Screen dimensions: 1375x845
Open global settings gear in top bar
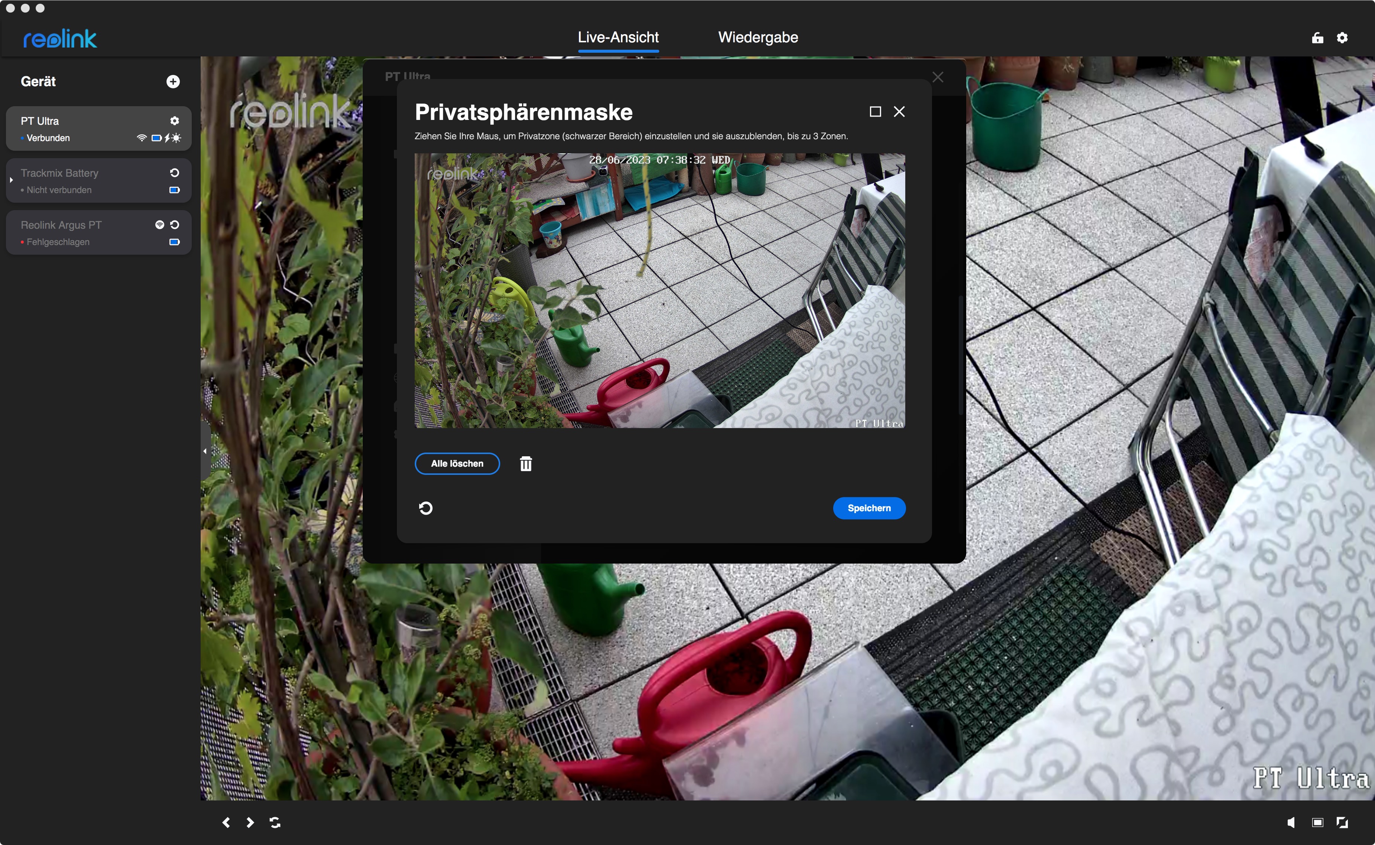[1342, 37]
